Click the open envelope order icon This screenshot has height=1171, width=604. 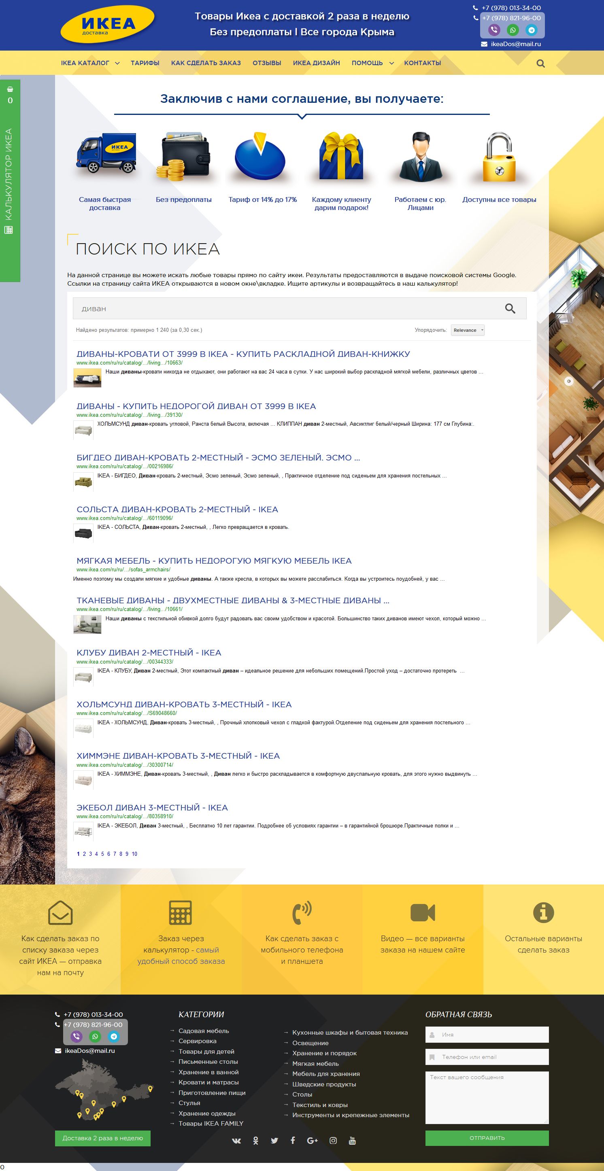(60, 912)
